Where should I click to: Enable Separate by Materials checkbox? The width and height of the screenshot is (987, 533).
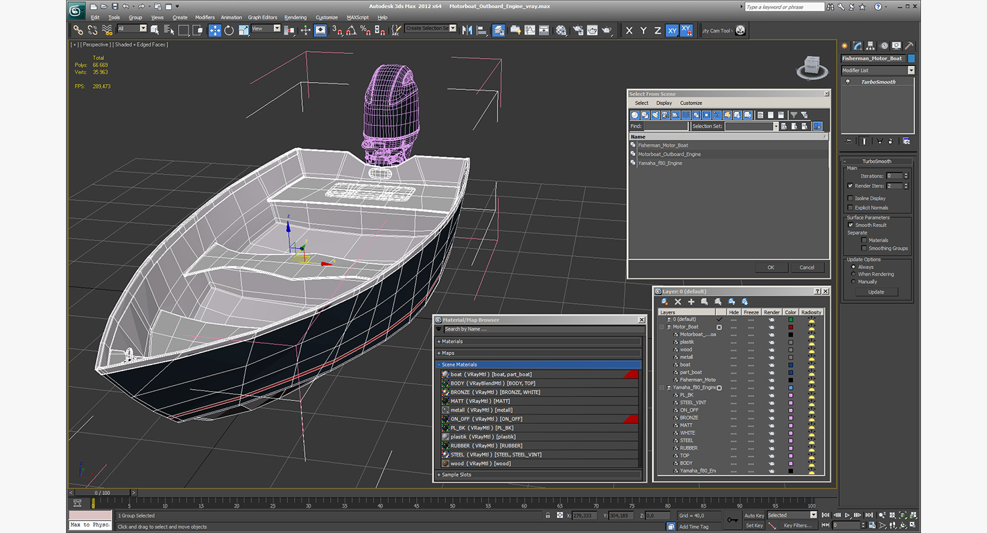pos(864,241)
